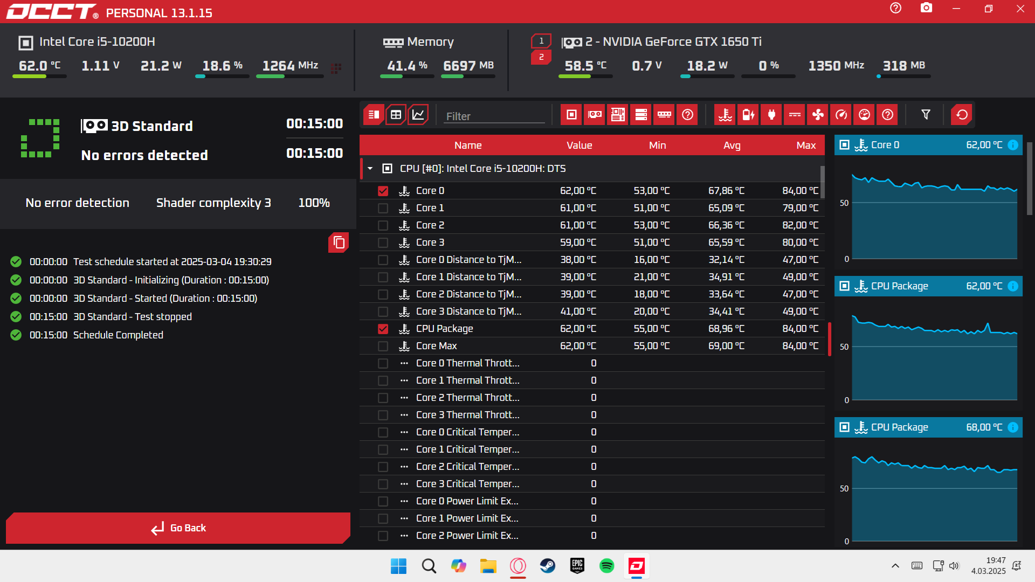Switch to table view icon

coord(396,115)
